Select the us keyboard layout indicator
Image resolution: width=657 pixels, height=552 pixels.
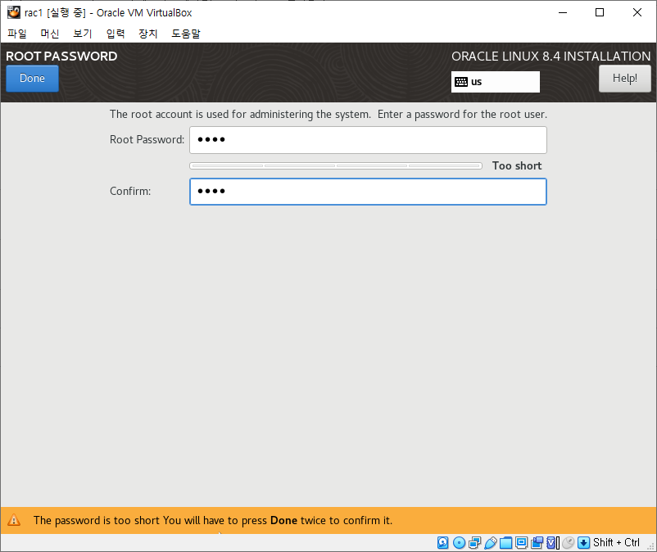(496, 82)
